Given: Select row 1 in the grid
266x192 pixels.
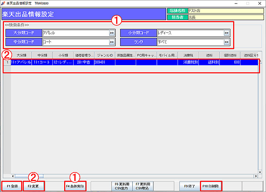Looking at the screenshot, I should pyautogui.click(x=7, y=62).
